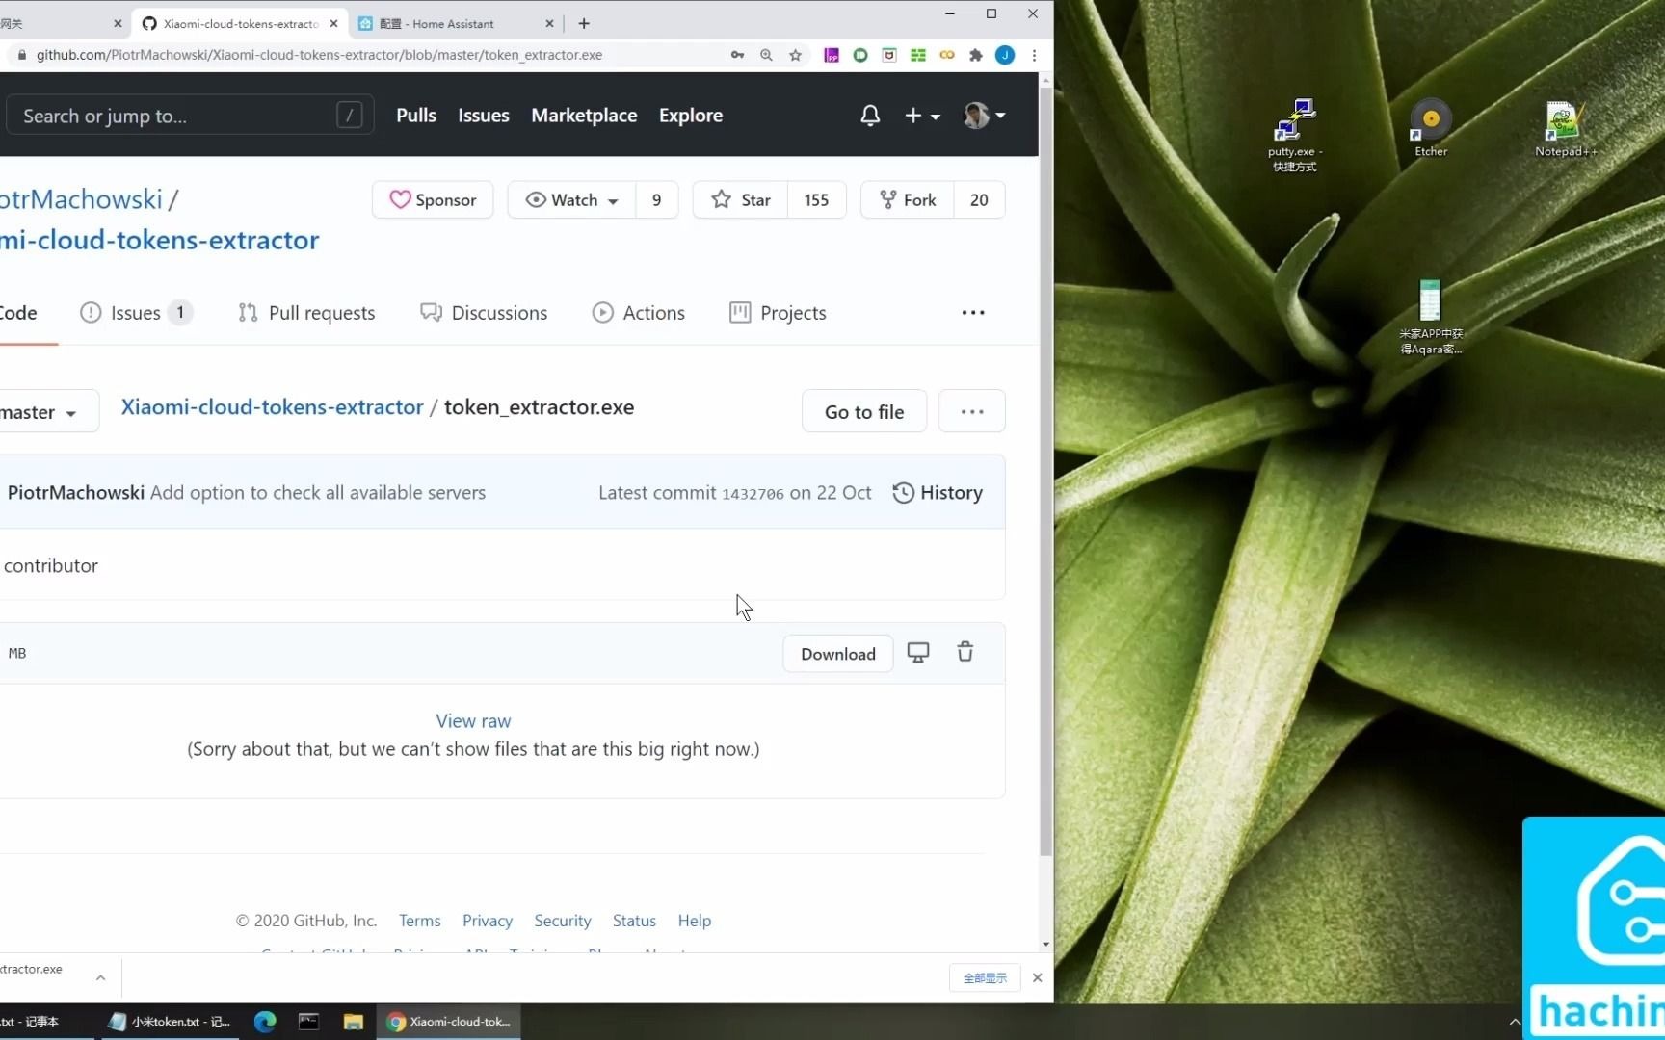This screenshot has width=1665, height=1040.
Task: Close the downloads bar
Action: (x=1037, y=977)
